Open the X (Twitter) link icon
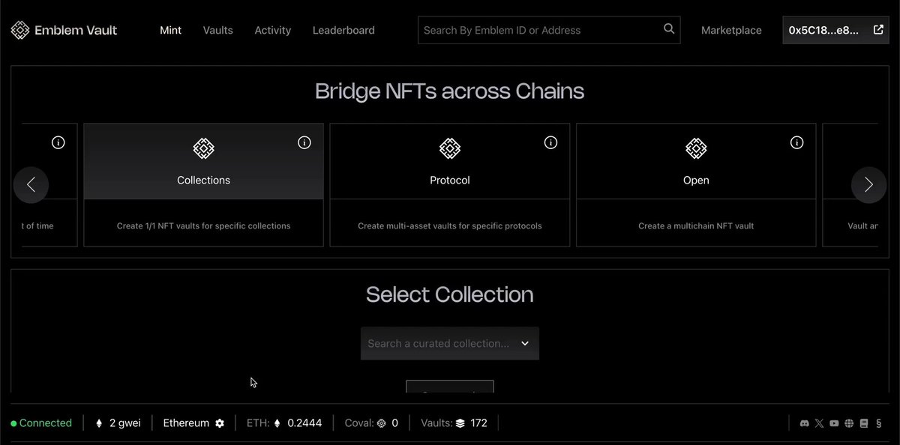Screen dimensions: 900x445 [819, 423]
